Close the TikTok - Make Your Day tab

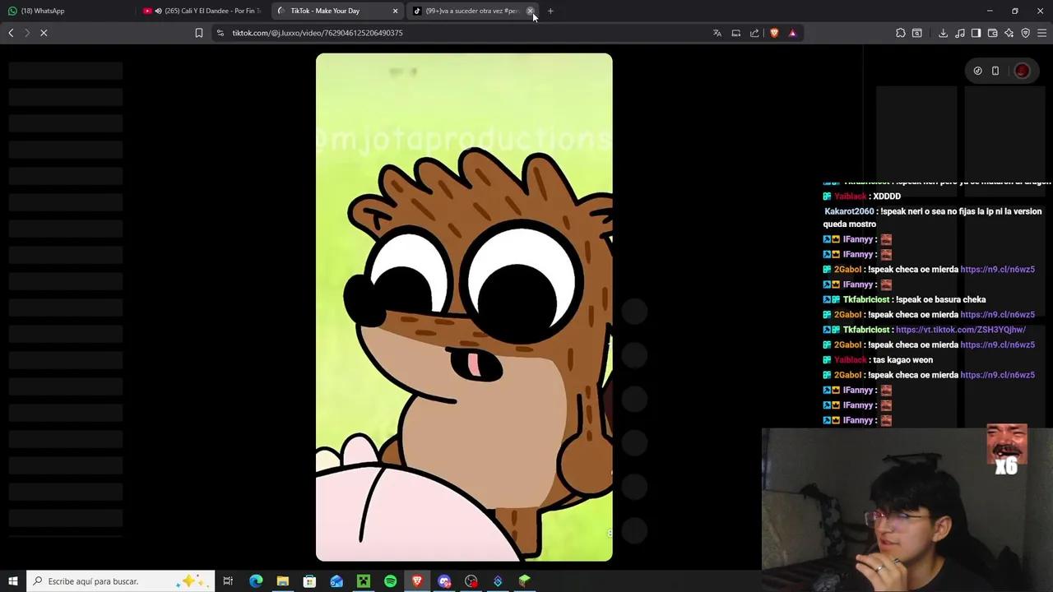coord(395,11)
